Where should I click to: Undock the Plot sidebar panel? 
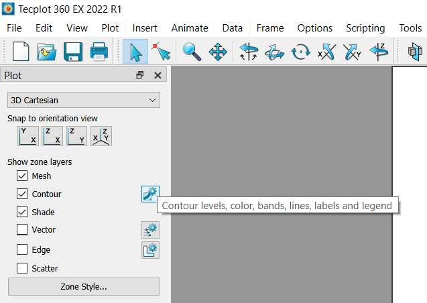tap(140, 75)
